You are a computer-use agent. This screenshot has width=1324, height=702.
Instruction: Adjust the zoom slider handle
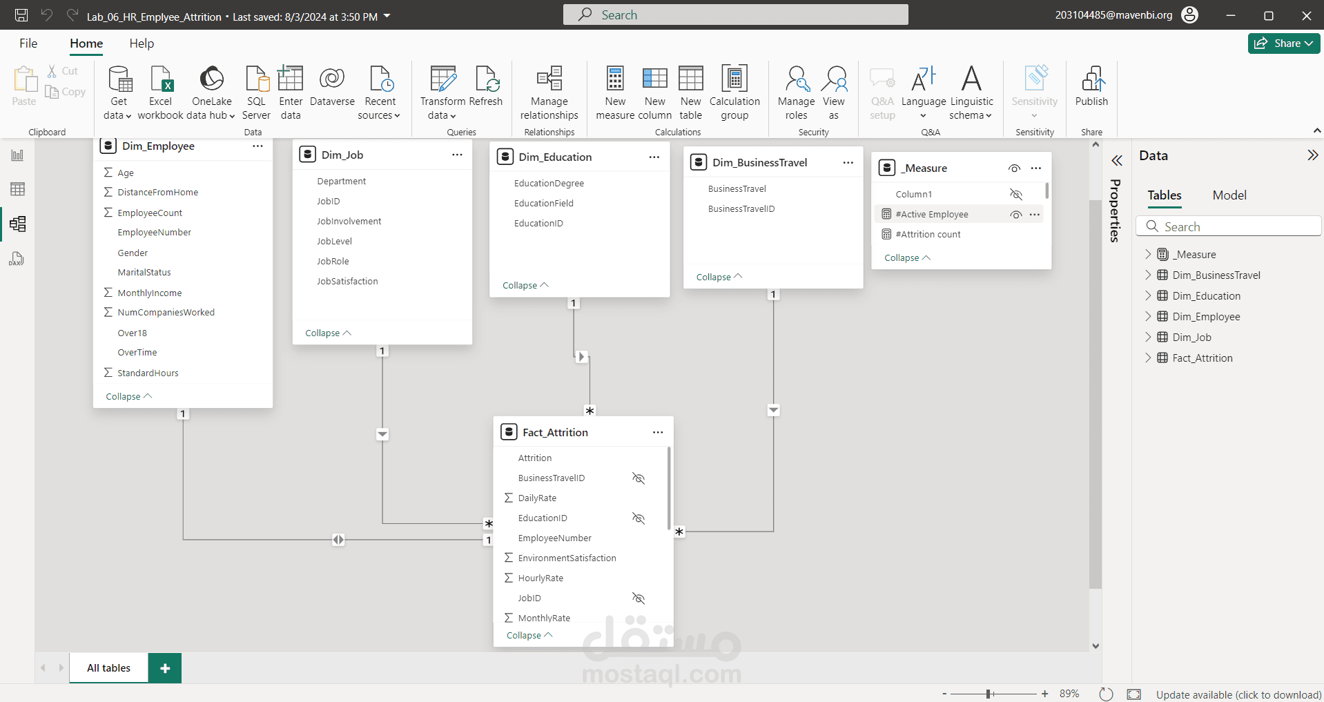(989, 694)
